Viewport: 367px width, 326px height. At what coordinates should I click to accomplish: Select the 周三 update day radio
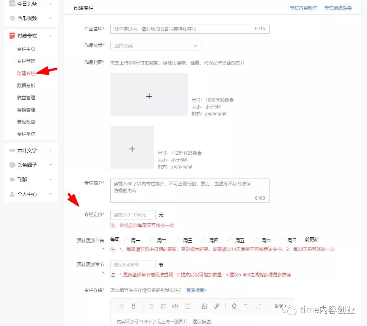click(179, 240)
